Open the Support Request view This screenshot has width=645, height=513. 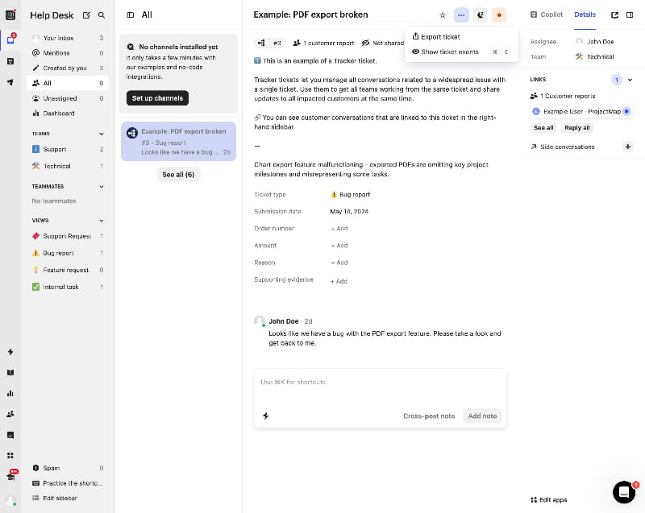click(x=68, y=236)
